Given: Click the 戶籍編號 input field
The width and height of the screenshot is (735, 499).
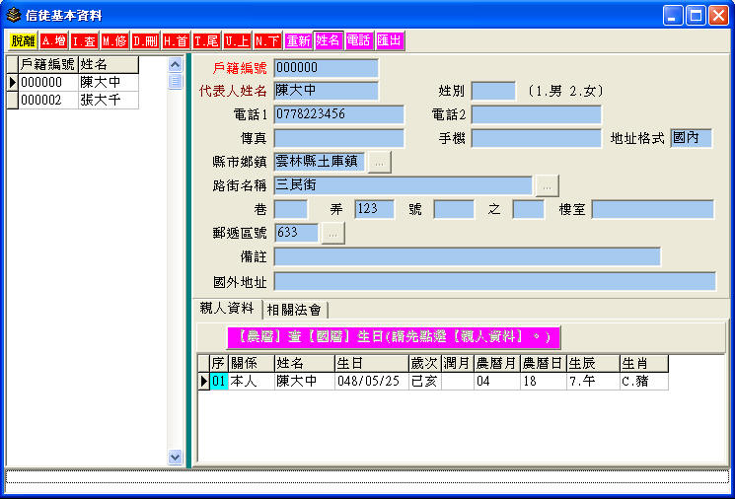Looking at the screenshot, I should click(327, 67).
